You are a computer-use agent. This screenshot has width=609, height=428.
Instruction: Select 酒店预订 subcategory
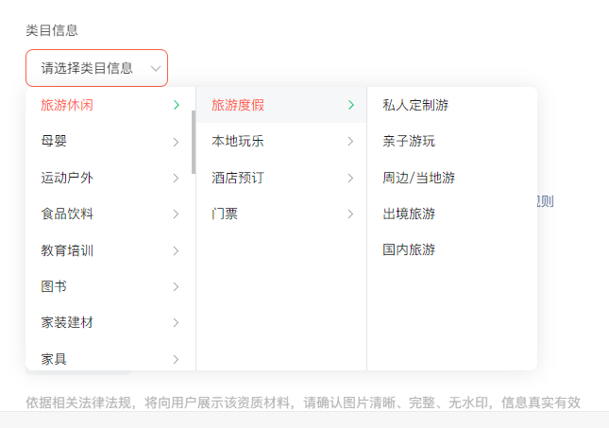[238, 178]
